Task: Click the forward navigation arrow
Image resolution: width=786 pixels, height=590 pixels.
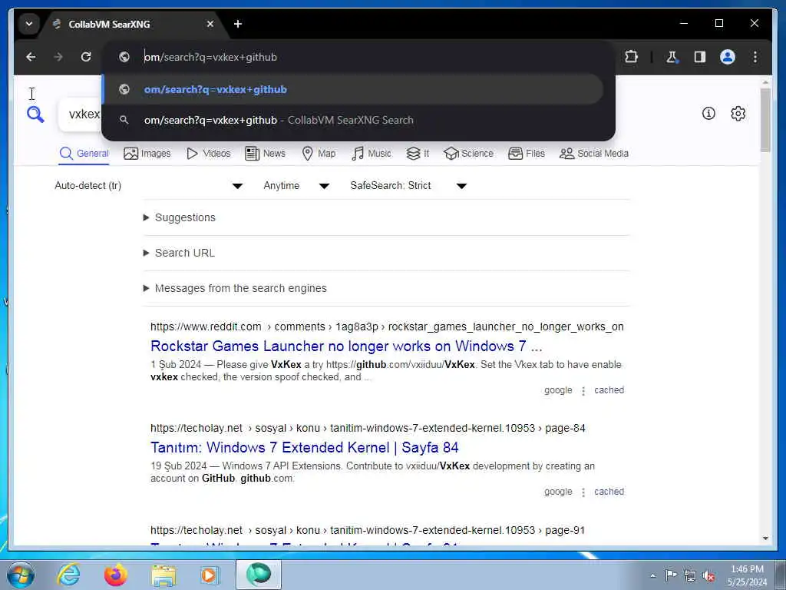Action: point(58,57)
